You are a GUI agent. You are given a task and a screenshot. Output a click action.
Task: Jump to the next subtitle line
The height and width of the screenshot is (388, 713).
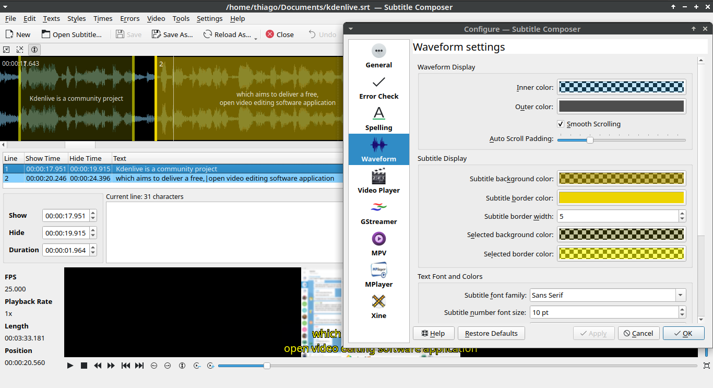click(139, 366)
